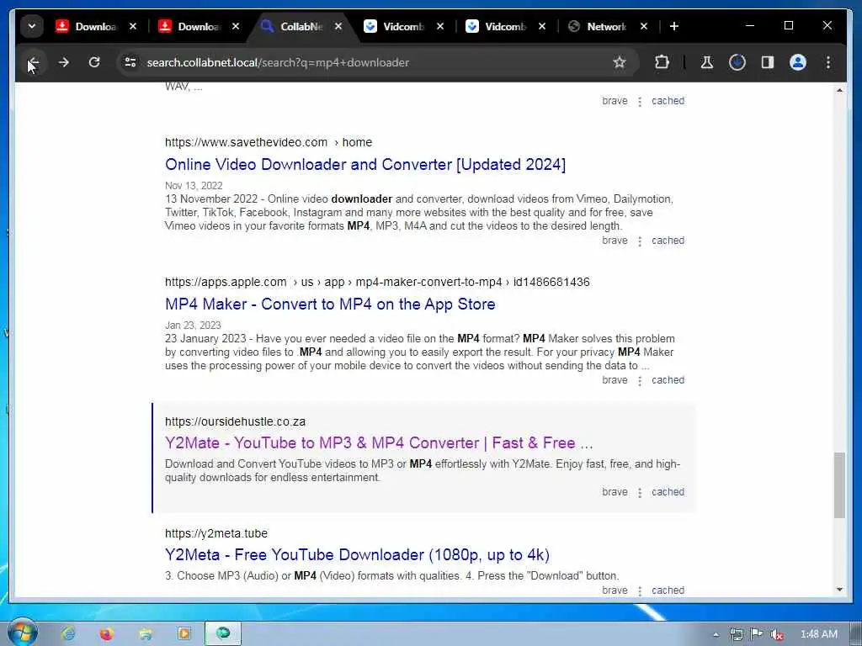
Task: Open the Action Center flag icon
Action: 757,634
